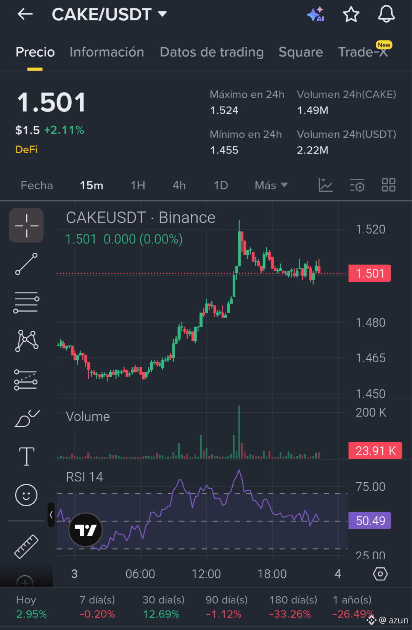Open the AI sparkle assistant icon
This screenshot has width=412, height=630.
[x=315, y=15]
